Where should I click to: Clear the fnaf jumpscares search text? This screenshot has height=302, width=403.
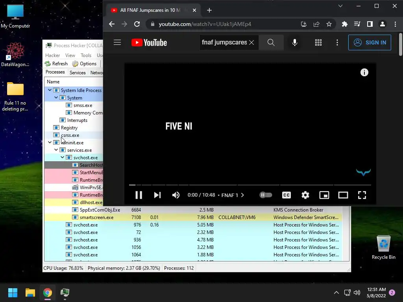click(251, 42)
